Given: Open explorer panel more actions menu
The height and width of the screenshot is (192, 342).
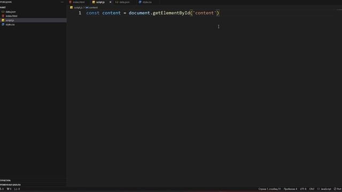Looking at the screenshot, I should pyautogui.click(x=62, y=2).
